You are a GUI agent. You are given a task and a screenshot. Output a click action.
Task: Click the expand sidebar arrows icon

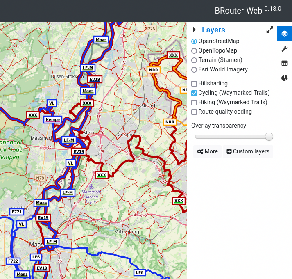(x=269, y=30)
